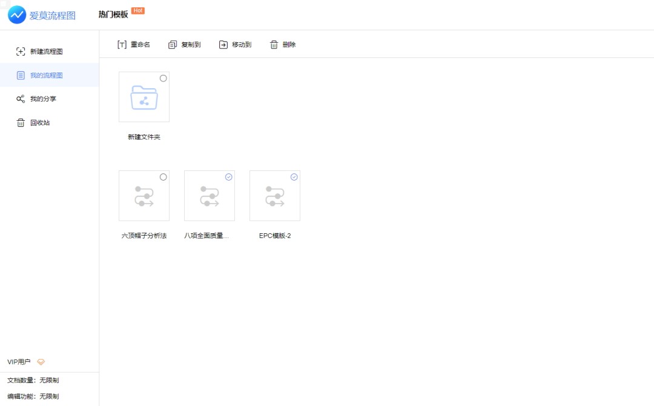The width and height of the screenshot is (654, 406).
Task: Deselect the checkmark on 八项全面质量
Action: 228,177
